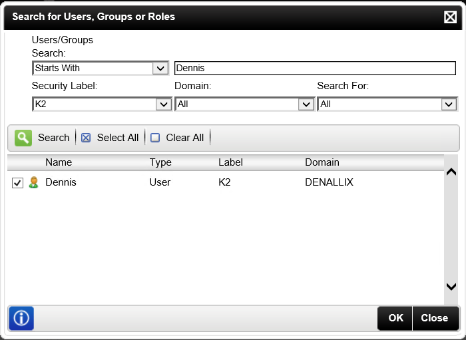Click the Clear All toolbar label
The width and height of the screenshot is (466, 340).
tap(185, 138)
